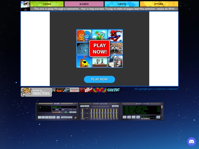This screenshot has width=199, height=149.
Task: Open playlist SEL menu
Action: [x=133, y=117]
